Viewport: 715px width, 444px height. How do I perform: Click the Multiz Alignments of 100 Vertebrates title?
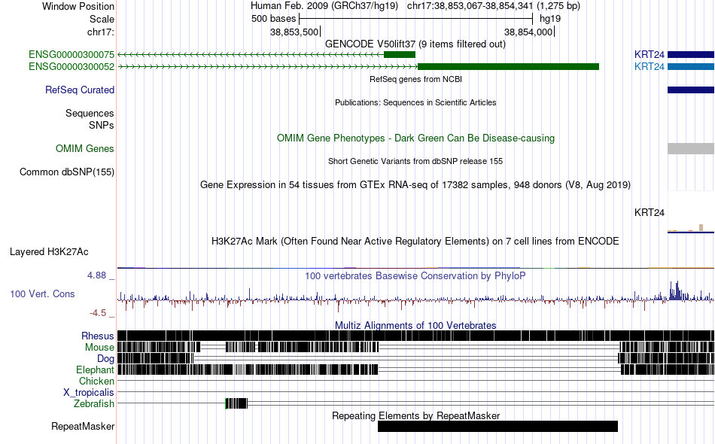pos(415,326)
